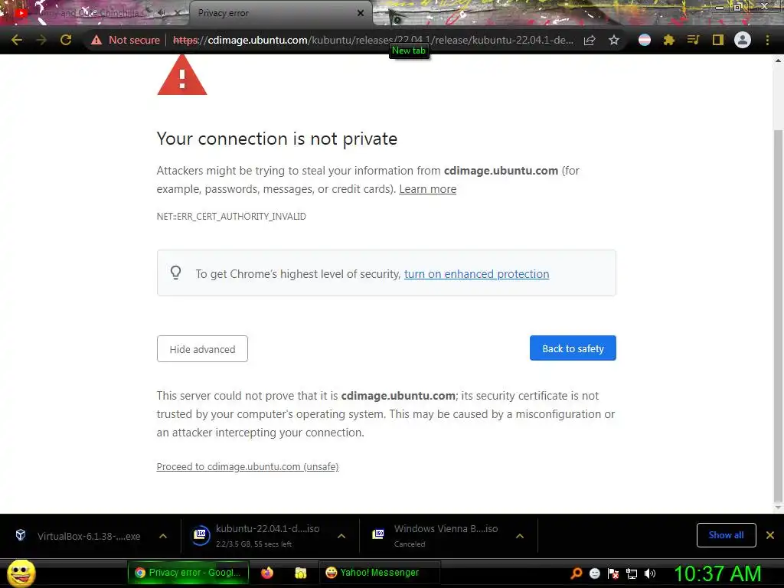This screenshot has height=588, width=784.
Task: Click the page vertical scrollbar thumb
Action: pyautogui.click(x=778, y=315)
